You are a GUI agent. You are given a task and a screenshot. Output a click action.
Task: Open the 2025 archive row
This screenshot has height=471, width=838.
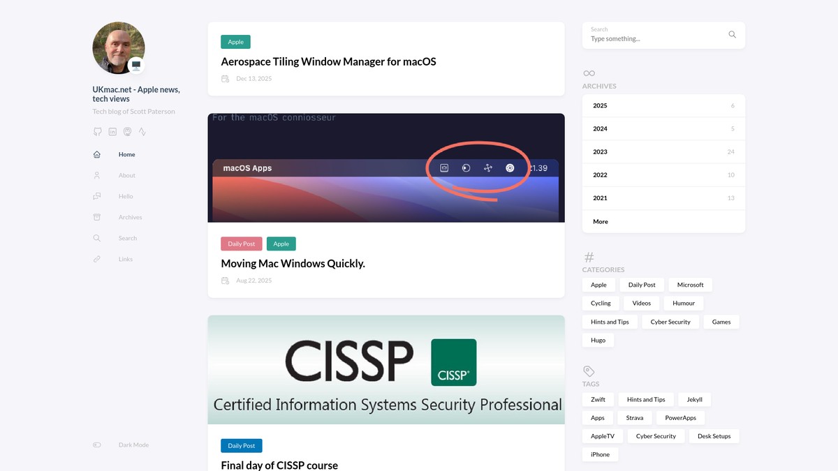(663, 105)
